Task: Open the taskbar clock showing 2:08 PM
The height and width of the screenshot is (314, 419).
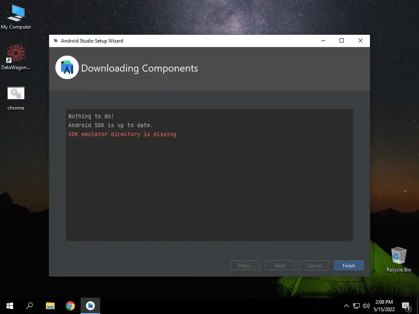Action: point(384,306)
